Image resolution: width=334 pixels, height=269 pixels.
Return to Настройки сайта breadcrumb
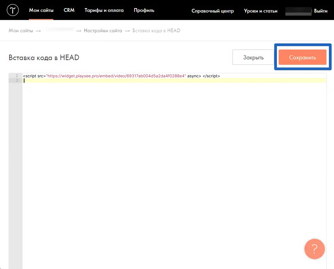coord(103,31)
